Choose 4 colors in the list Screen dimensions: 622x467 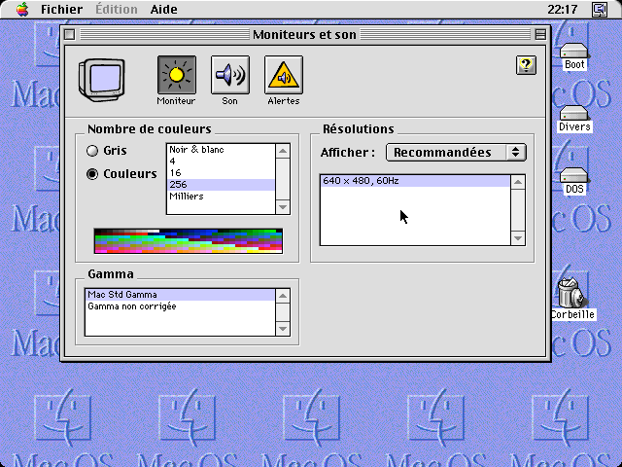[221, 162]
